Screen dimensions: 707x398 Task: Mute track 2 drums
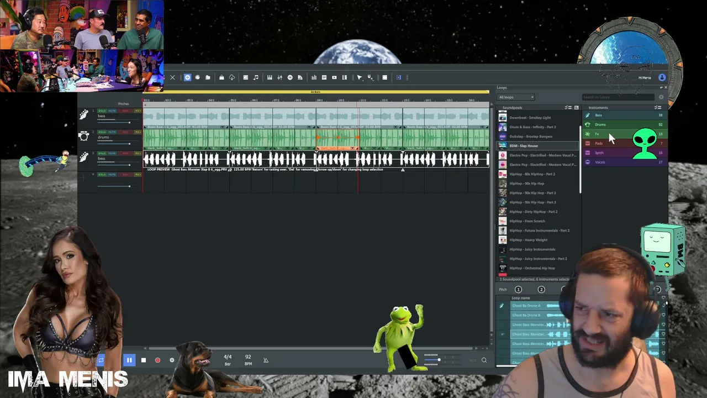[112, 132]
